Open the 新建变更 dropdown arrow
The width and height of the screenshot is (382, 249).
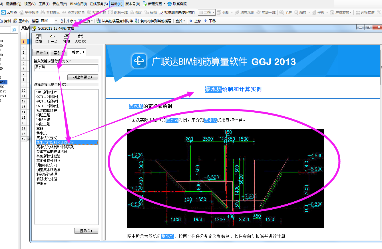coord(164,4)
